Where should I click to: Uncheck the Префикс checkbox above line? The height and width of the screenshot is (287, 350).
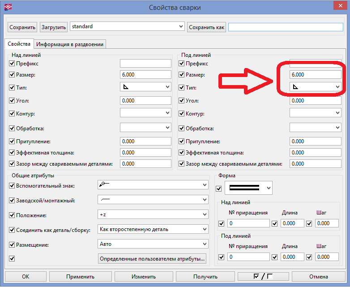pos(12,64)
